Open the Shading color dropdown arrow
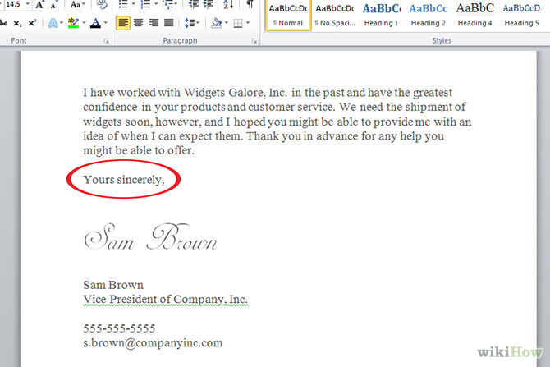 click(227, 23)
